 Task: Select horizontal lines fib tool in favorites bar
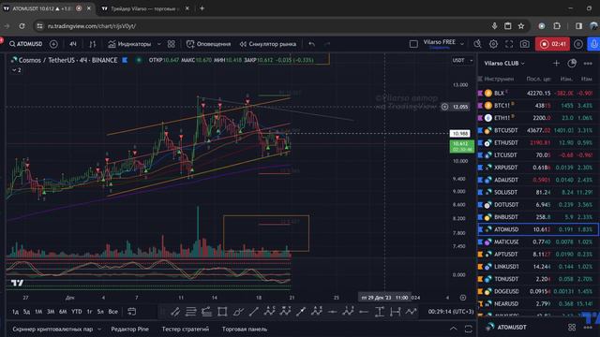[190, 312]
